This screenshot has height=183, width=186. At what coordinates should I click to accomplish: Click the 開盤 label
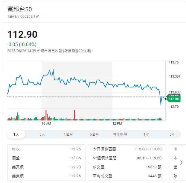point(16,158)
